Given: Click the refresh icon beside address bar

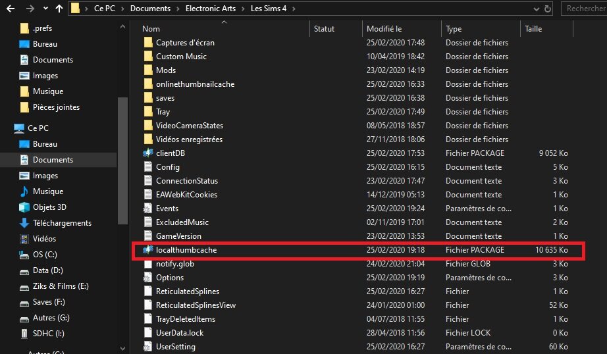Looking at the screenshot, I should point(548,9).
